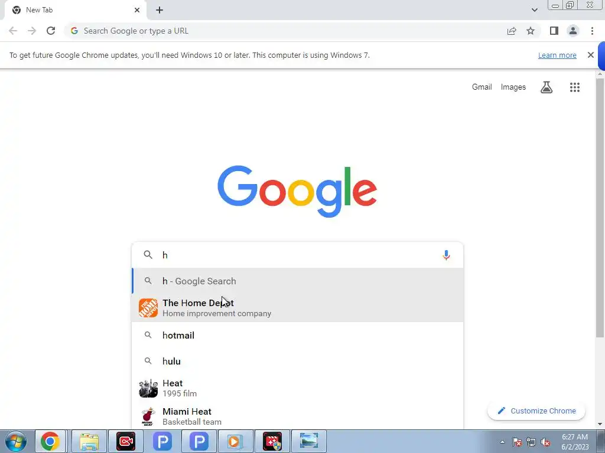Reload the page with the refresh icon
The height and width of the screenshot is (453, 605).
tap(51, 31)
